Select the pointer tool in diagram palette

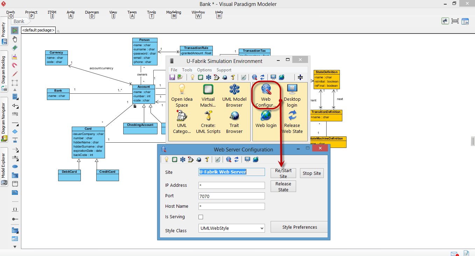click(15, 30)
